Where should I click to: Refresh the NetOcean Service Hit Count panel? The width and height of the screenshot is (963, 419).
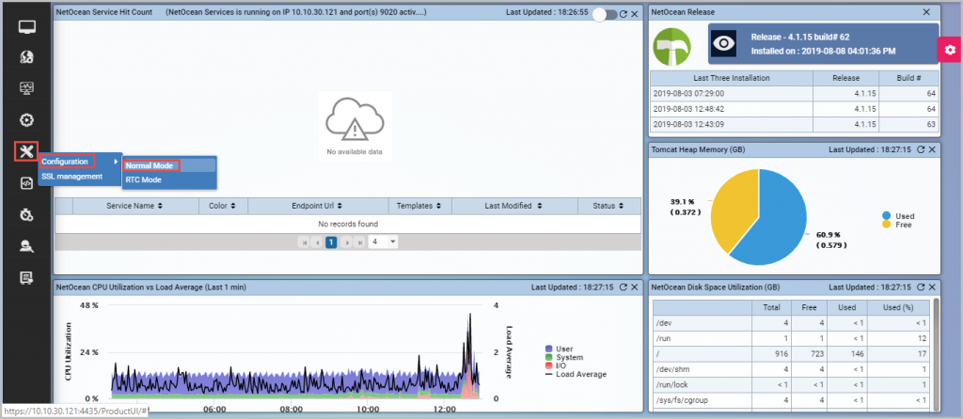coord(624,13)
